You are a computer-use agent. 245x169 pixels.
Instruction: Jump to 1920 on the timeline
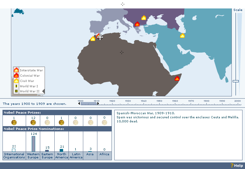tap(112, 101)
